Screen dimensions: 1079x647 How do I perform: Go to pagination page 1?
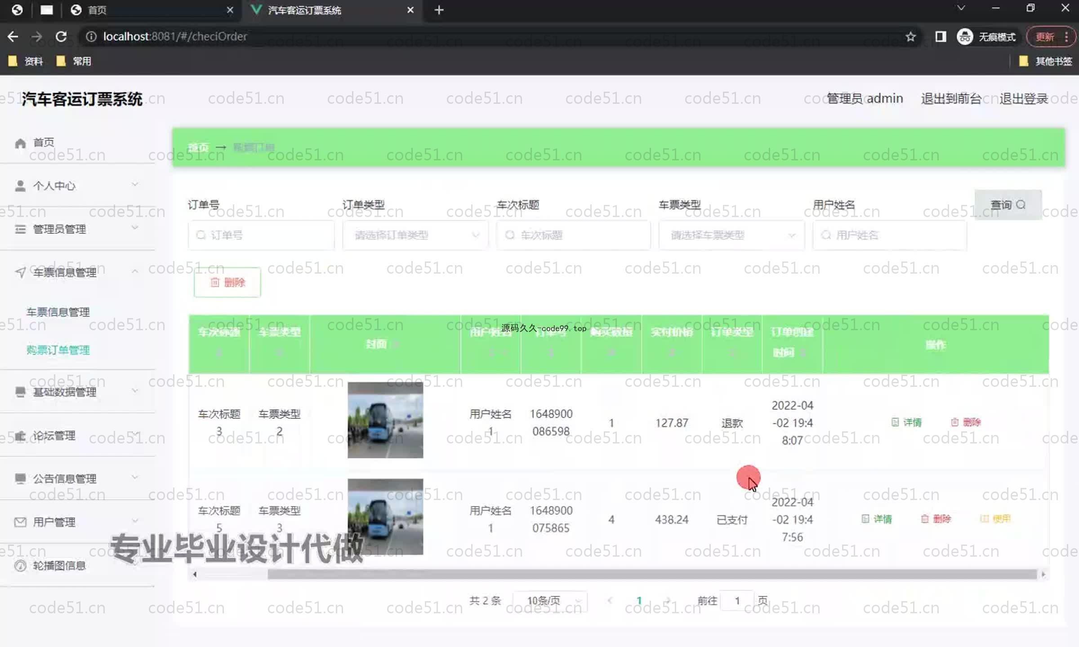click(639, 601)
